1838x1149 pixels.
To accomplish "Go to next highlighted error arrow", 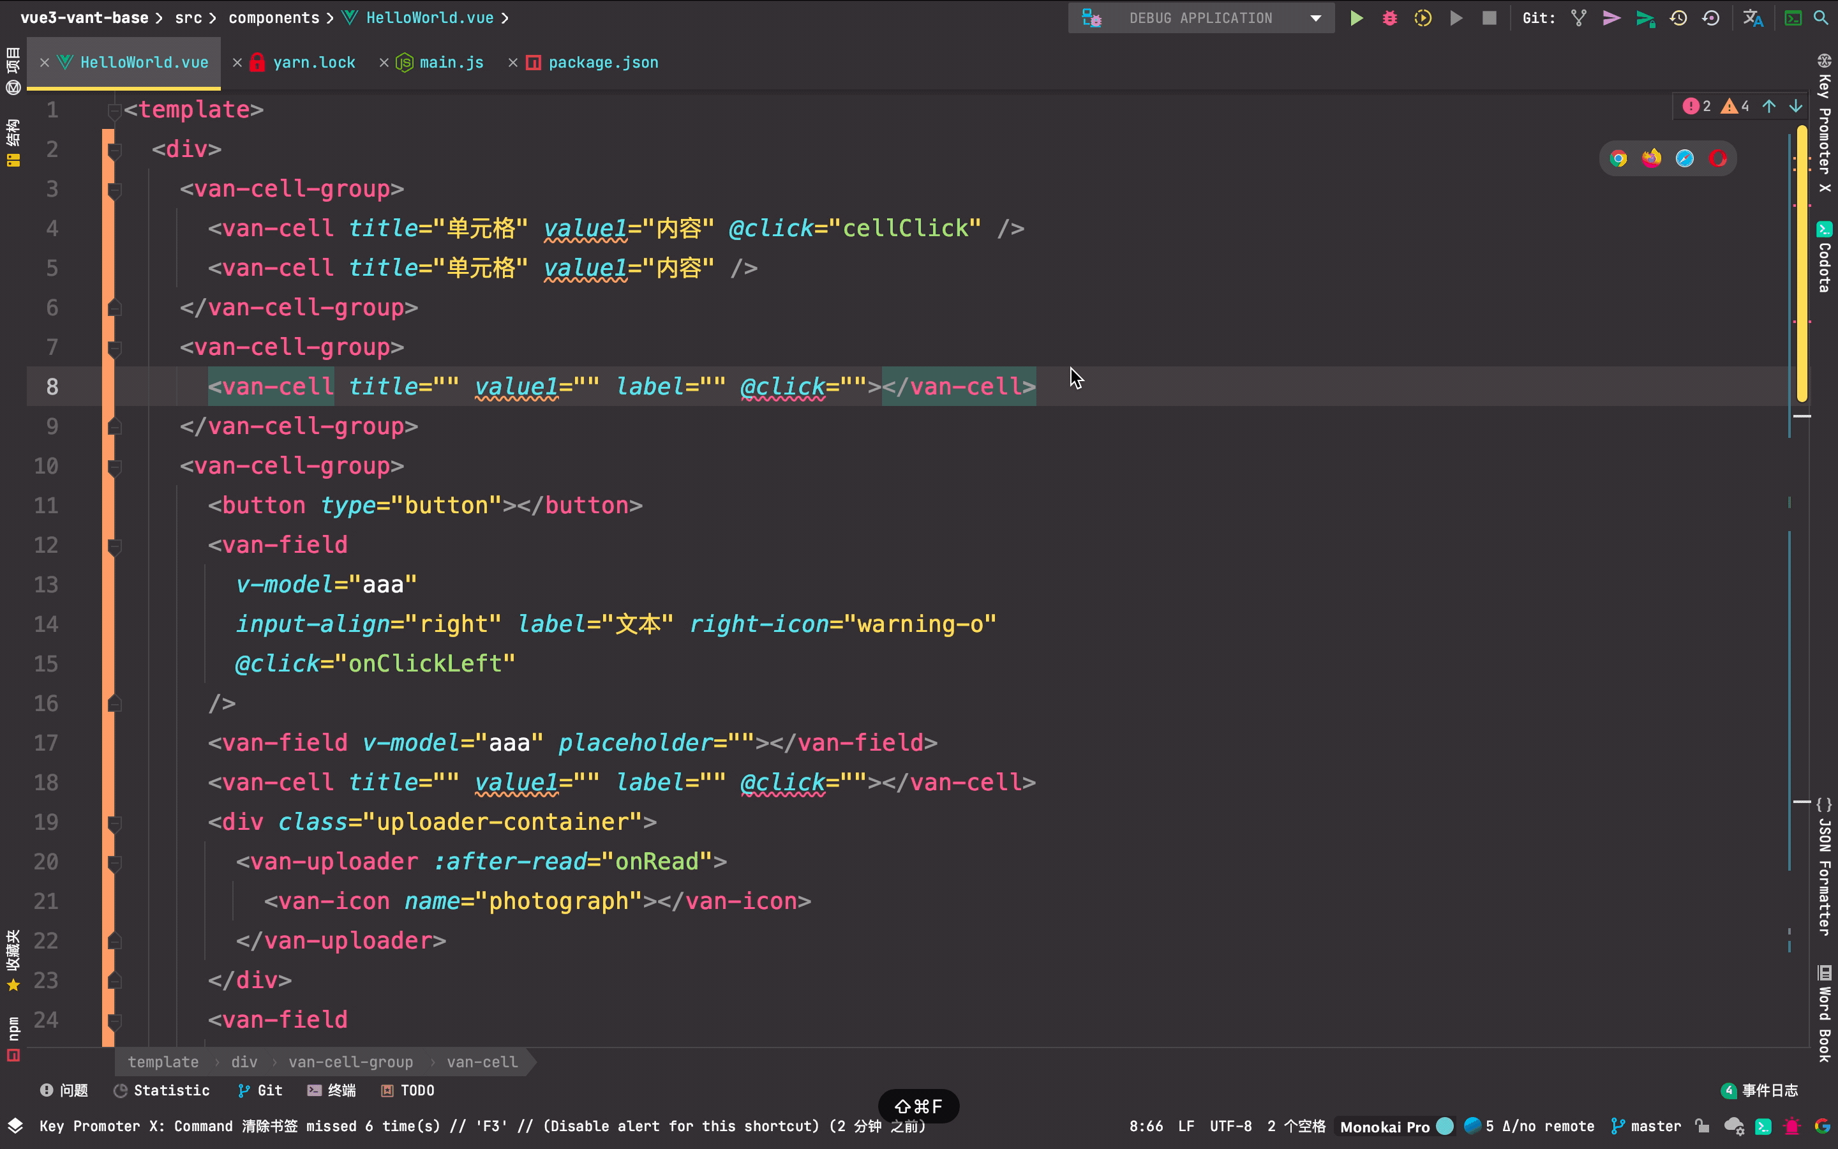I will tap(1795, 107).
